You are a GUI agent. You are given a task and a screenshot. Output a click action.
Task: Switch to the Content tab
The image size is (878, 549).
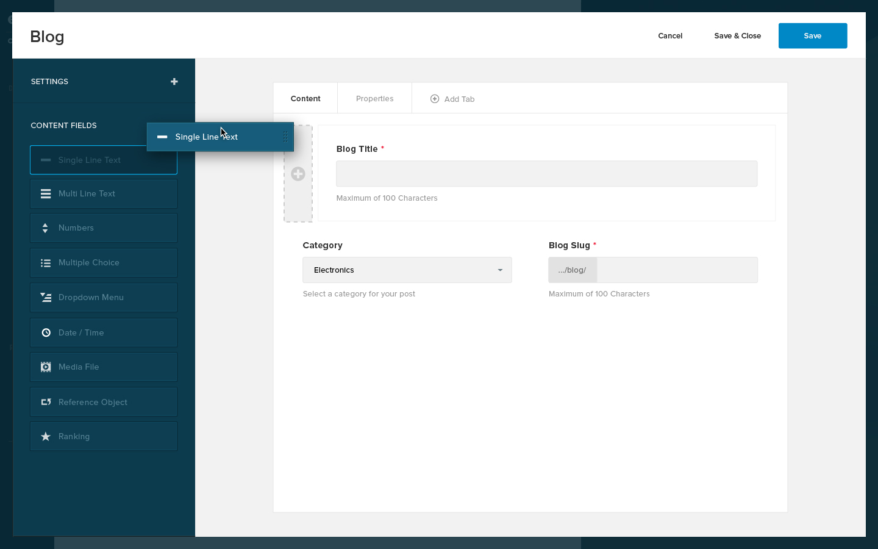(x=305, y=98)
